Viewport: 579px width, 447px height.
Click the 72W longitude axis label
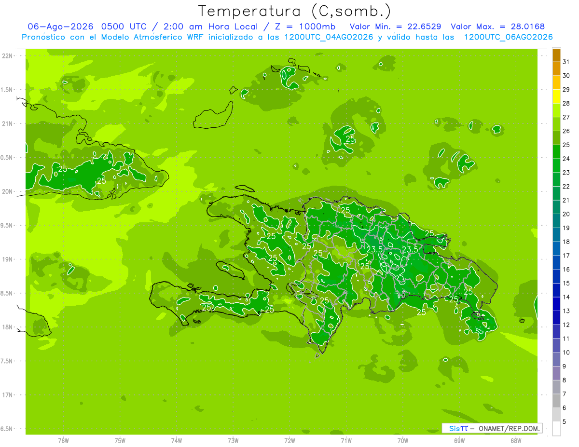tap(289, 440)
